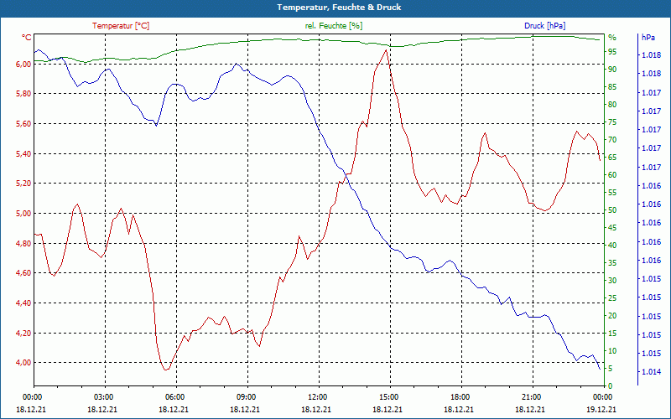Click the temperature axis value 4,80
The height and width of the screenshot is (419, 671).
(x=24, y=243)
